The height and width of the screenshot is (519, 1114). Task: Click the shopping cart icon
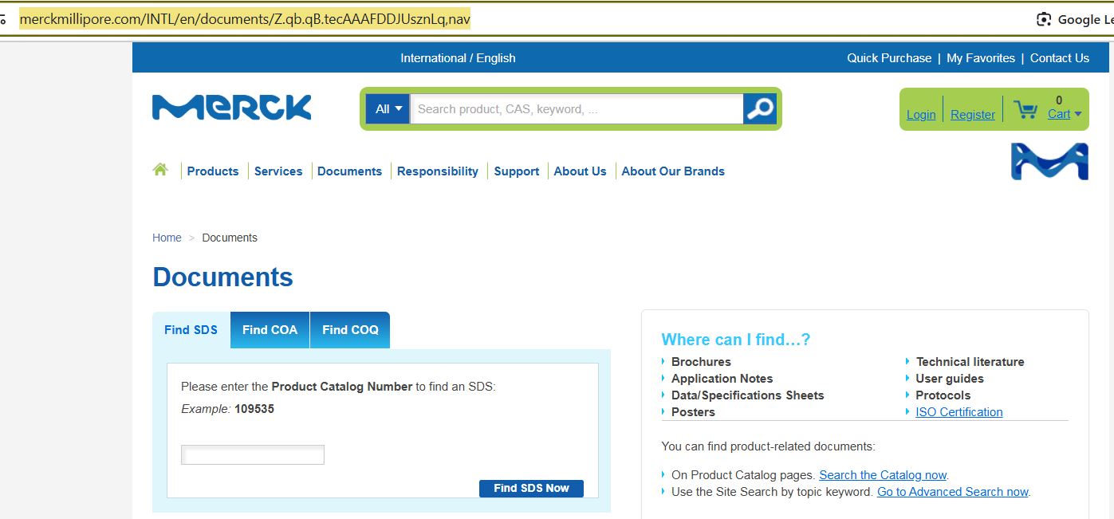[1025, 110]
